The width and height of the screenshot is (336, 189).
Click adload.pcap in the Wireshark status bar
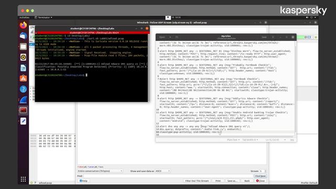pyautogui.click(x=46, y=183)
